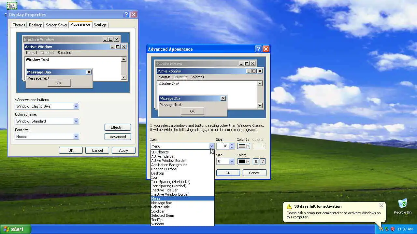The width and height of the screenshot is (417, 234).
Task: Switch to the Settings tab
Action: (x=100, y=25)
